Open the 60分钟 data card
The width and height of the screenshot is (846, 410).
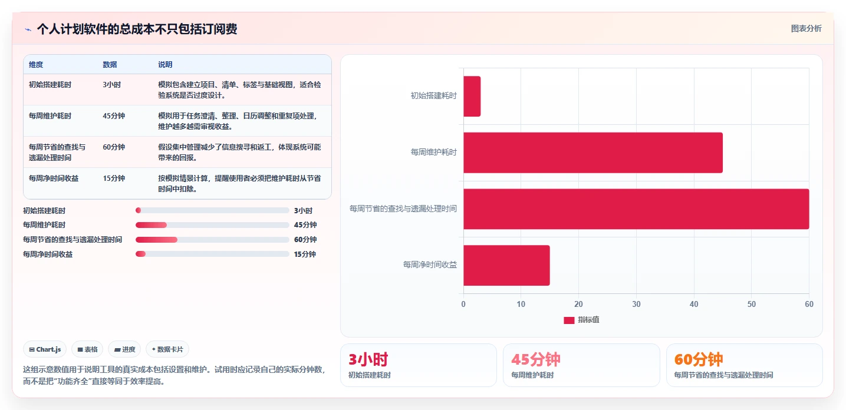point(745,365)
